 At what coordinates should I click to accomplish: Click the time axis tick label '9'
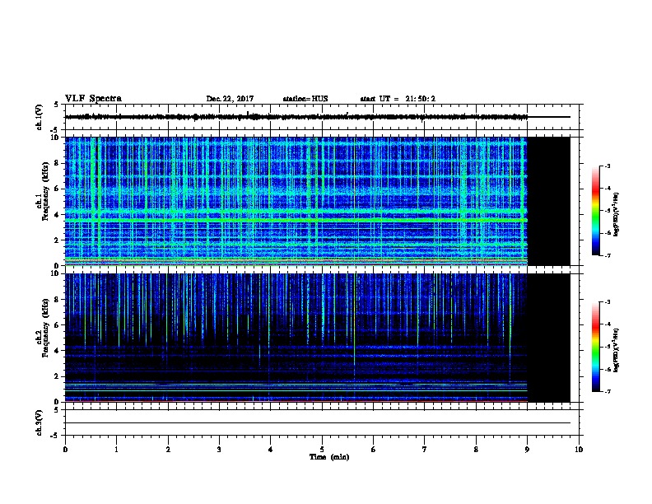pos(527,450)
